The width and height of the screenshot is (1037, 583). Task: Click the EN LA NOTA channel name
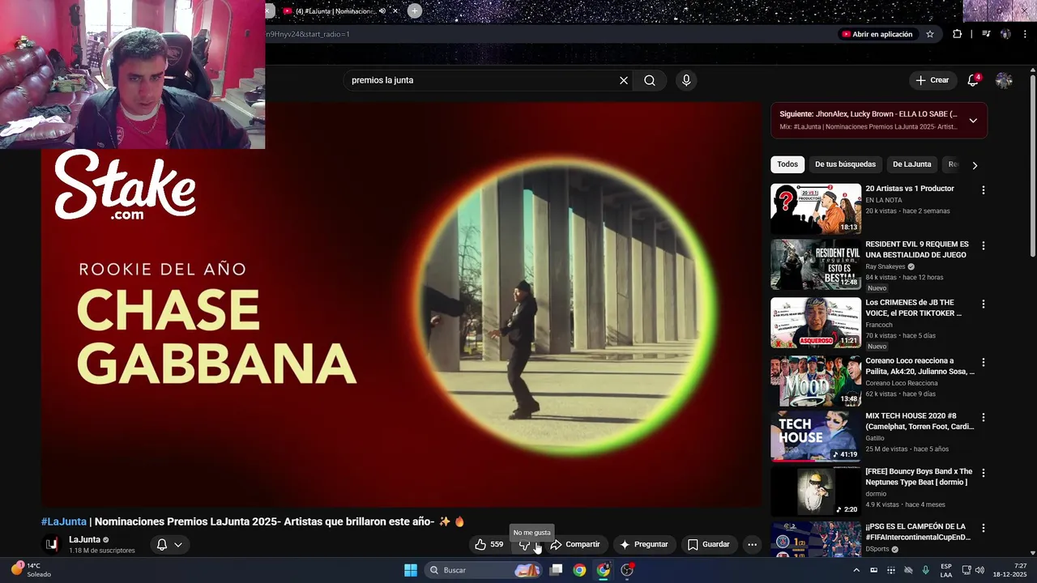884,200
